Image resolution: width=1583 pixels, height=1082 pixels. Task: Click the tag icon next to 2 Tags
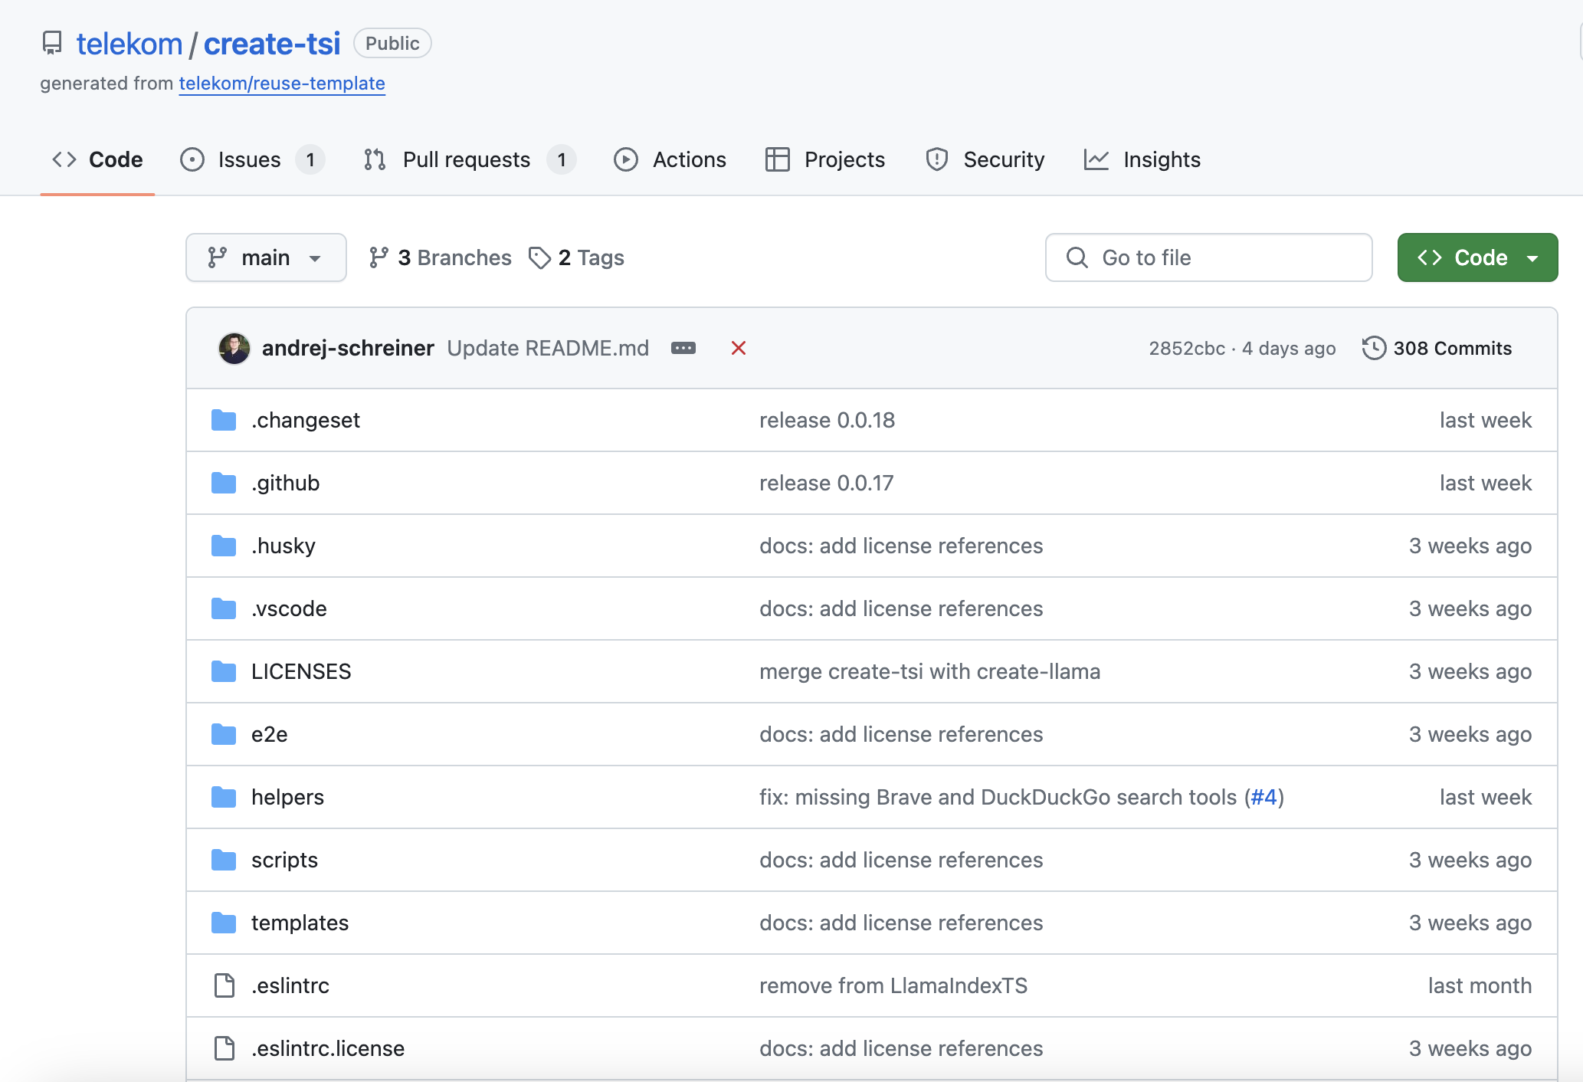tap(539, 257)
